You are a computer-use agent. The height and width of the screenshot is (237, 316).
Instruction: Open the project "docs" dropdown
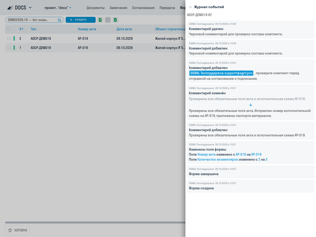(x=58, y=8)
